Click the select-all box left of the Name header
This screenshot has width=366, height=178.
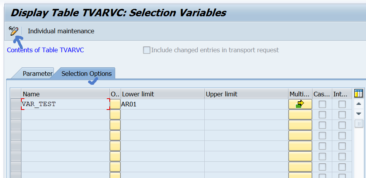click(16, 94)
